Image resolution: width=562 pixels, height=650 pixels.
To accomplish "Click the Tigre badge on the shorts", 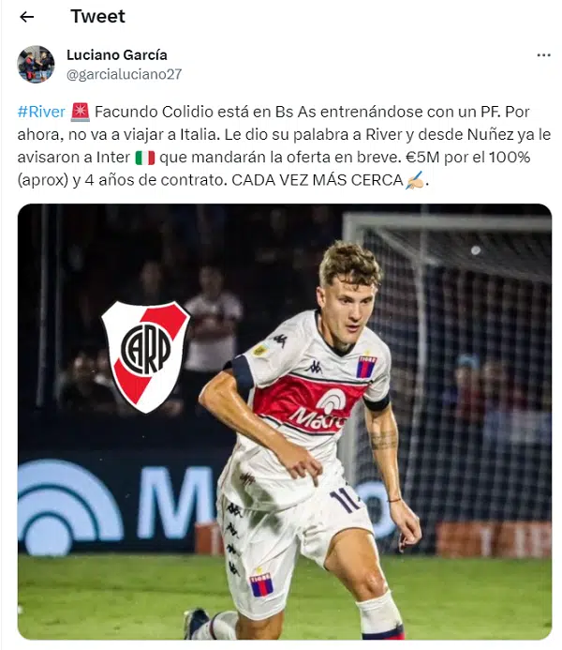I will pyautogui.click(x=261, y=584).
